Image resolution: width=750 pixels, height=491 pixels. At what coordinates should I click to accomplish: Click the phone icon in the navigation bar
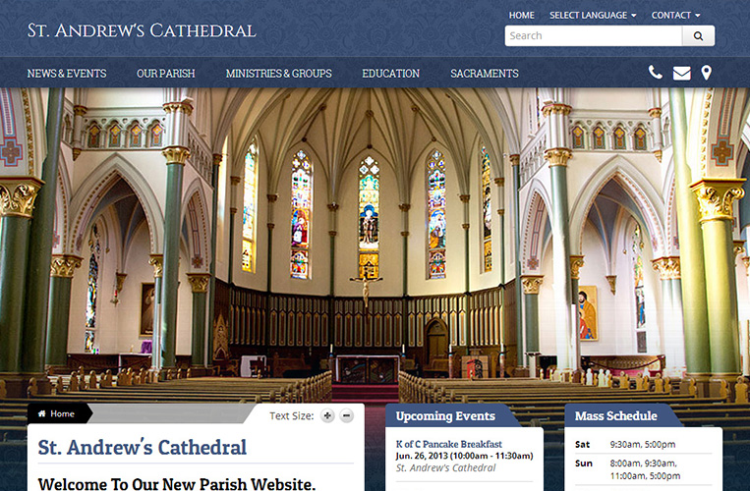coord(656,73)
